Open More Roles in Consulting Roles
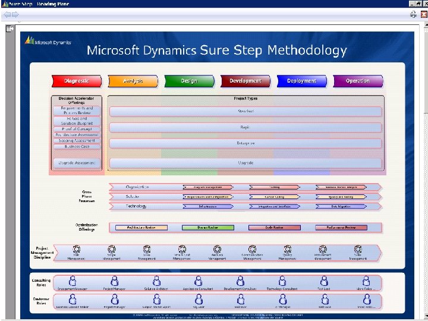Viewport: 428px width, 321px height. coord(366,281)
